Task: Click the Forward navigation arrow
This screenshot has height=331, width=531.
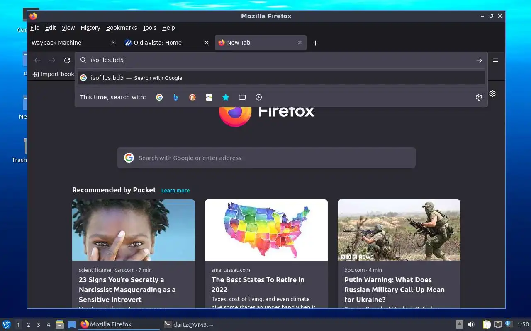Action: [52, 60]
